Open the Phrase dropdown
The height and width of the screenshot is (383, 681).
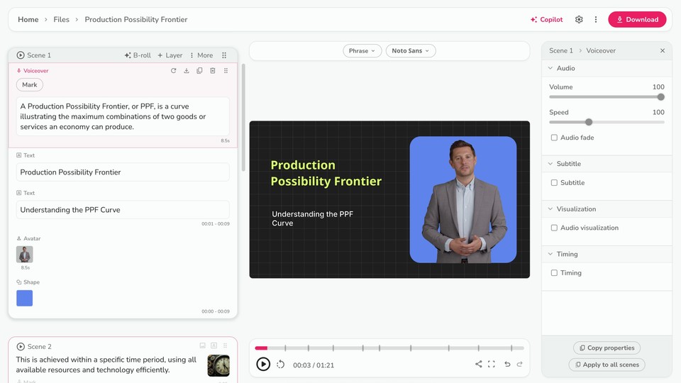362,51
